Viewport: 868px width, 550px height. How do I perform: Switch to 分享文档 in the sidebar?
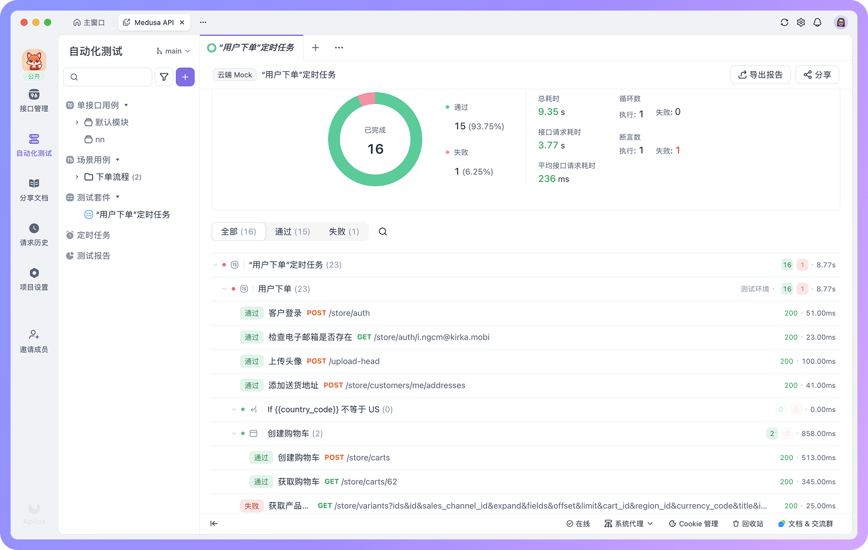(x=34, y=189)
